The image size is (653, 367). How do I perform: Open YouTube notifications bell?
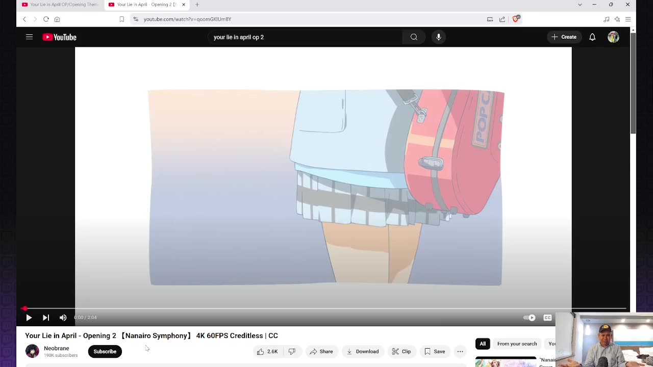(592, 37)
